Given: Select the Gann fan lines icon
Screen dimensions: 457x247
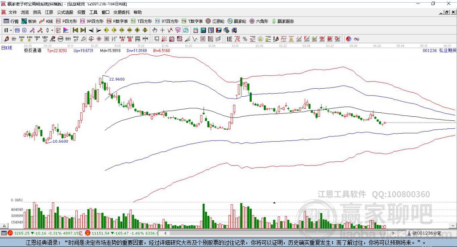Looking at the screenshot, I should point(164,39).
